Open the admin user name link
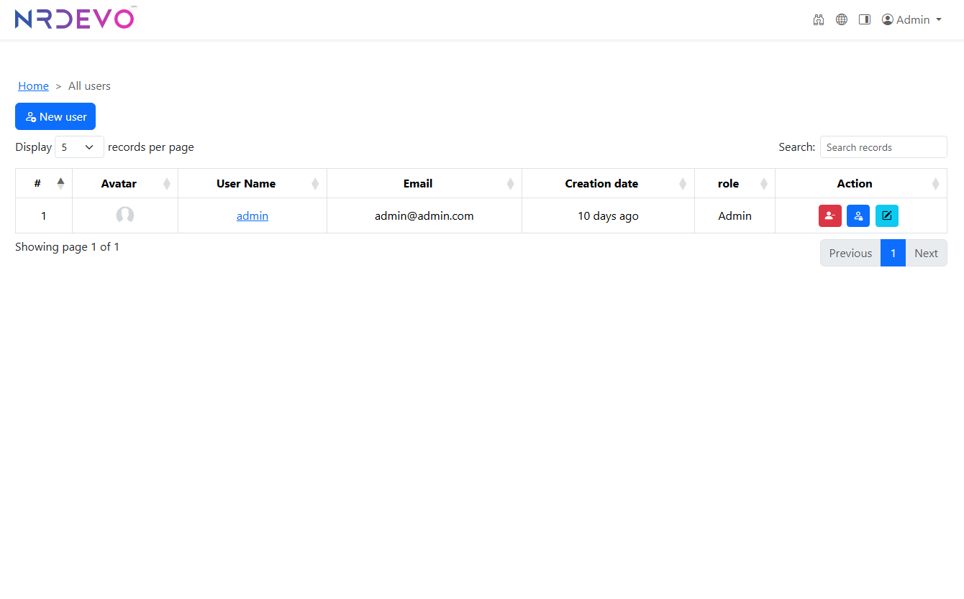Image resolution: width=964 pixels, height=599 pixels. 253,216
